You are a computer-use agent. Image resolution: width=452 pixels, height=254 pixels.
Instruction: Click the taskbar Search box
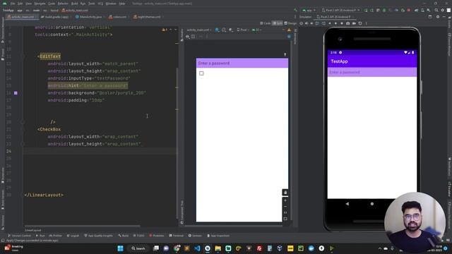coord(138,248)
